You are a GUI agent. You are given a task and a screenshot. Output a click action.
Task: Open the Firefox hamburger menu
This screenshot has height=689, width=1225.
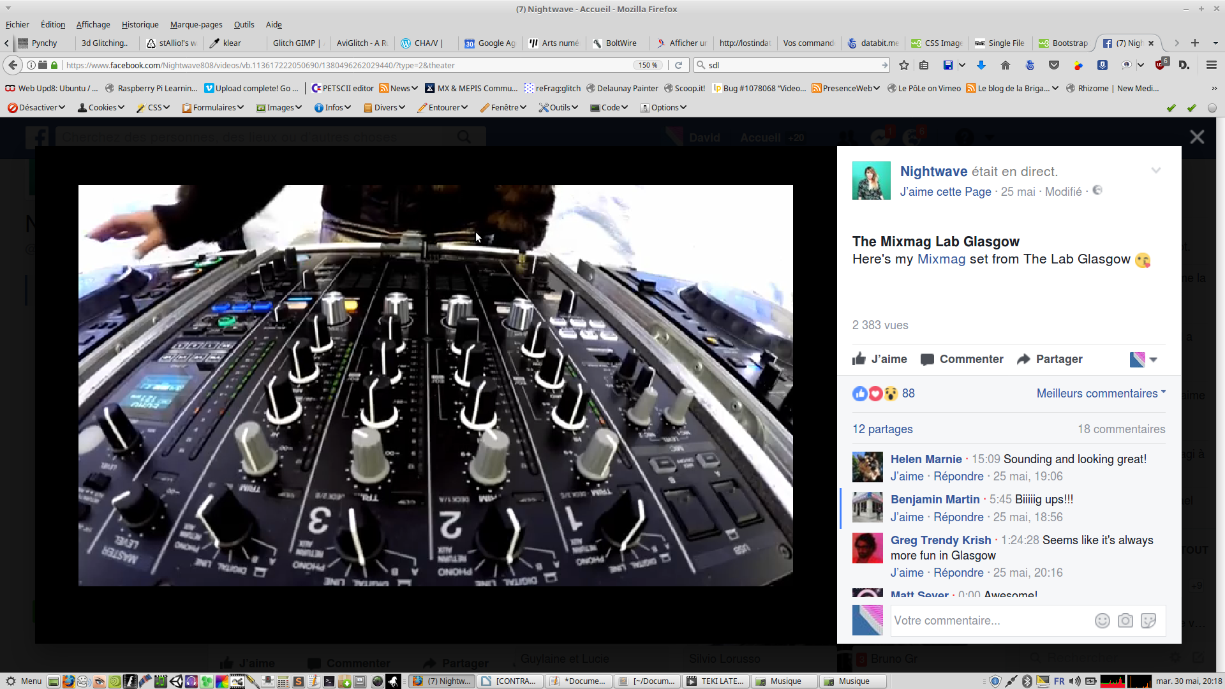(x=1211, y=65)
